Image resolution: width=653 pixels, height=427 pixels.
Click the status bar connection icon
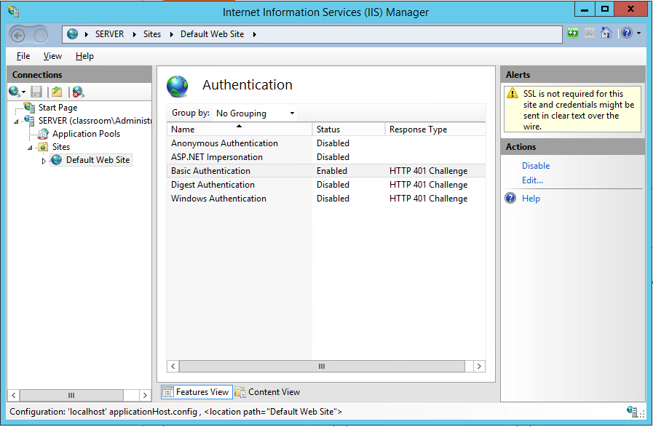632,411
